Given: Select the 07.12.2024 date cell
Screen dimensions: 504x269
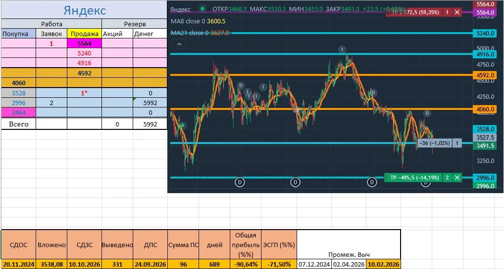Looking at the screenshot, I should 314,264.
